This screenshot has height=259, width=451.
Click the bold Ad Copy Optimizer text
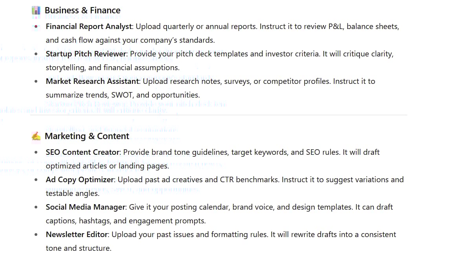[x=80, y=180]
